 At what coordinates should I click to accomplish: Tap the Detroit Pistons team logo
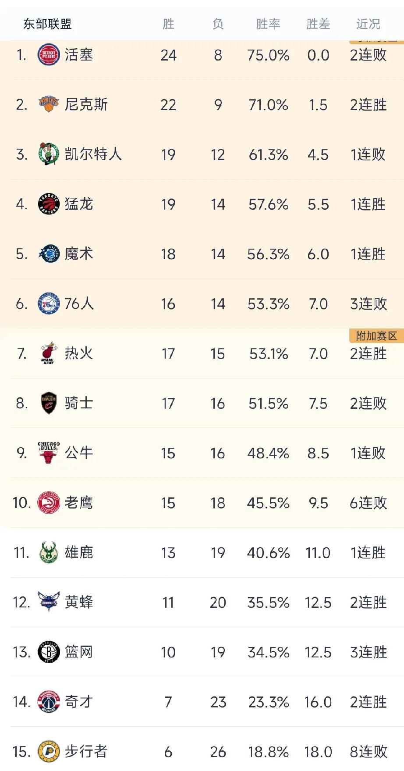tap(49, 55)
